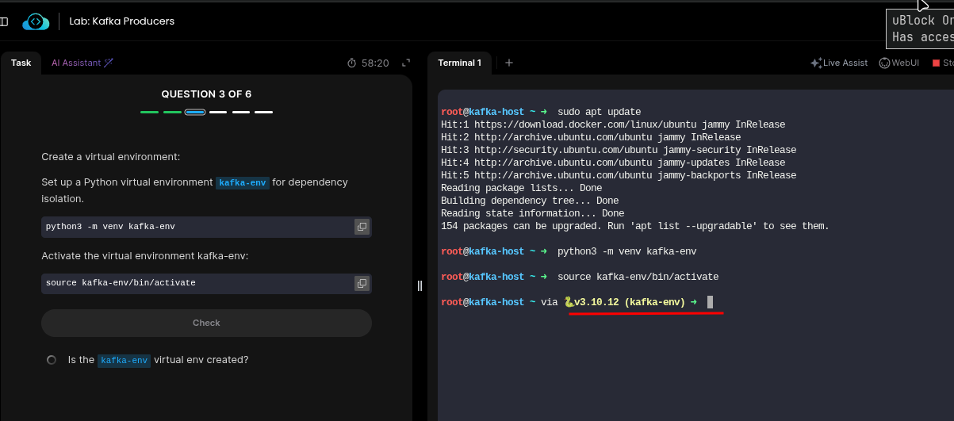Viewport: 954px width, 421px height.
Task: Click the Hit:1 download.docker.com line
Action: (x=613, y=124)
